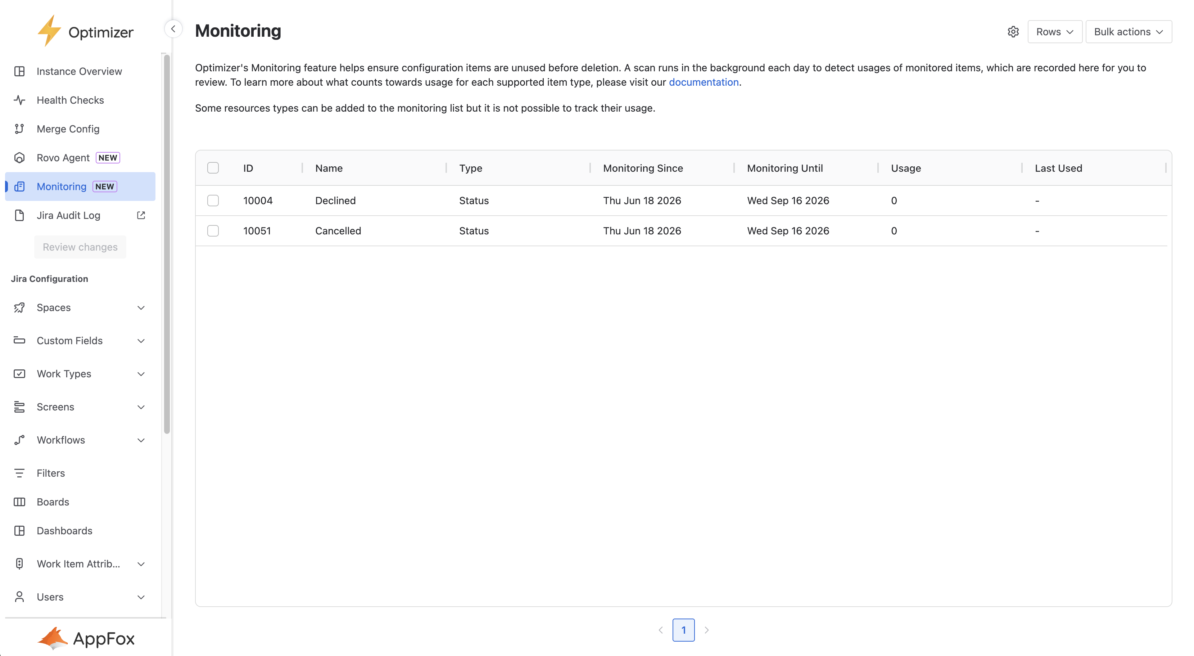This screenshot has height=656, width=1194.
Task: Expand the Users chevron
Action: (141, 597)
